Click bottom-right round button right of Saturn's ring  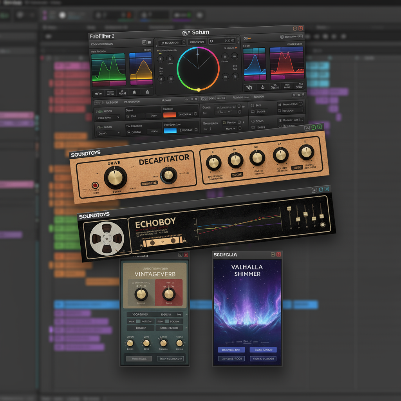point(235,76)
